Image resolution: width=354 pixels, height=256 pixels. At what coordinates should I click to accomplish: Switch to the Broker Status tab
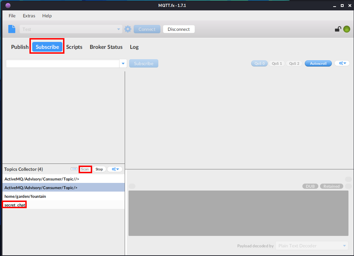click(x=106, y=47)
